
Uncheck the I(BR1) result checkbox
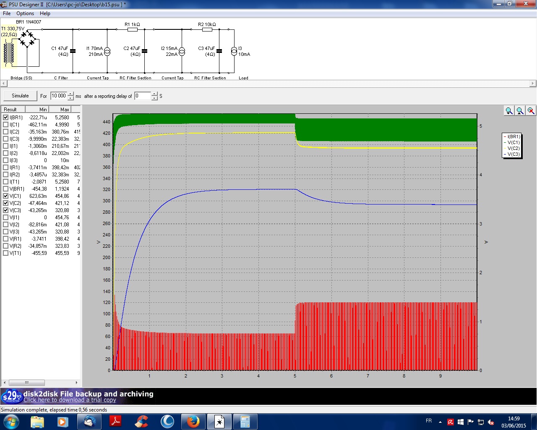tap(6, 118)
